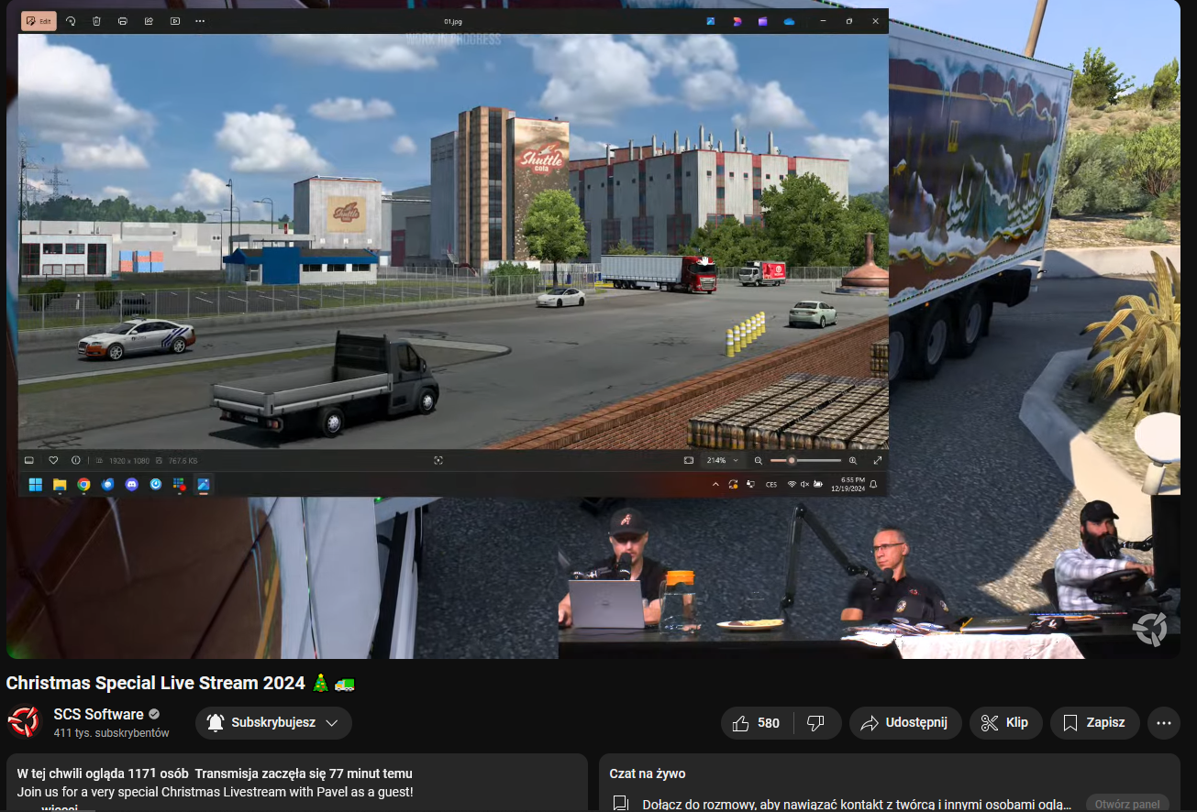The image size is (1197, 812).
Task: Click the Photos delete trash icon
Action: [96, 21]
